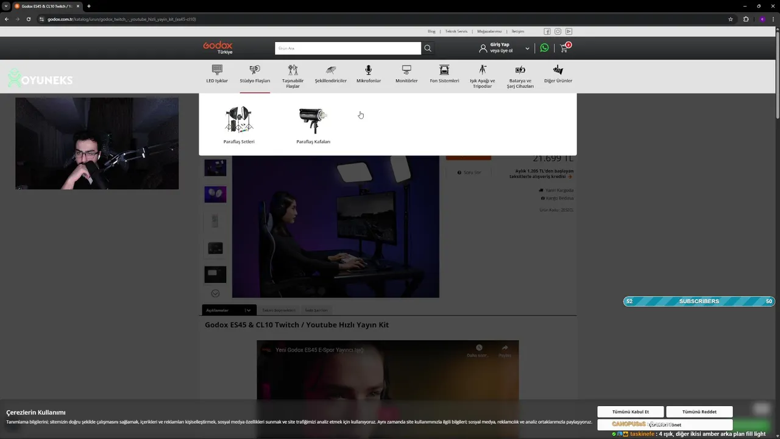Screen dimensions: 780x439
Task: Open the İletişim link
Action: click(x=518, y=31)
